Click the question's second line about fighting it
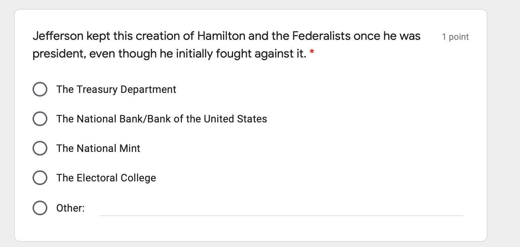The image size is (520, 247). click(x=169, y=54)
